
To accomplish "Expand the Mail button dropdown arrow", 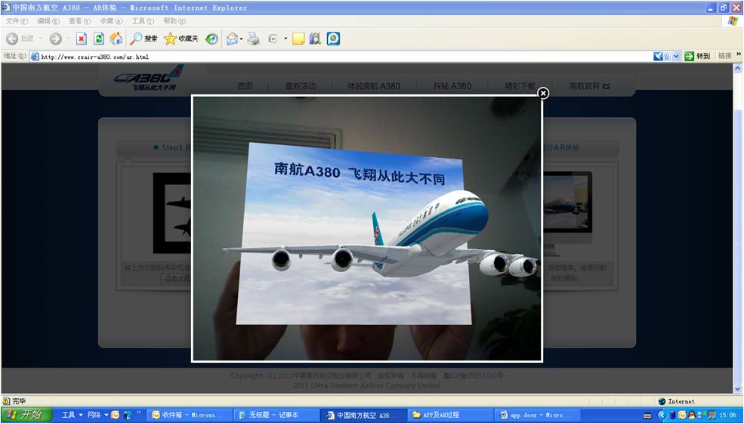I will coord(242,39).
